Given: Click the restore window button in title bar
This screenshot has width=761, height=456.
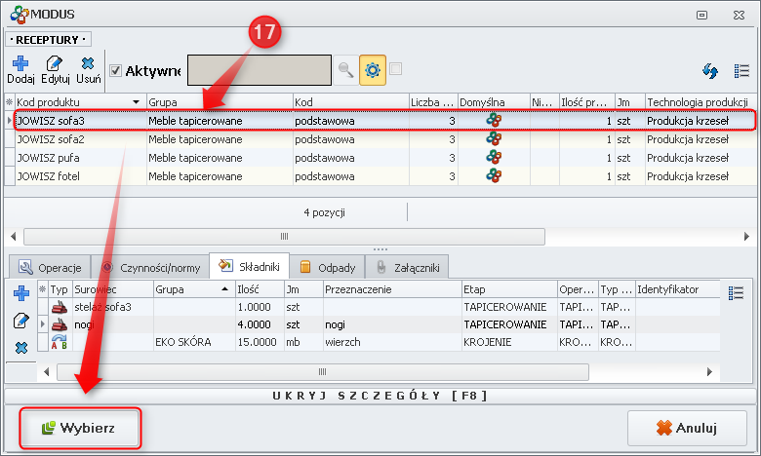Looking at the screenshot, I should click(701, 15).
